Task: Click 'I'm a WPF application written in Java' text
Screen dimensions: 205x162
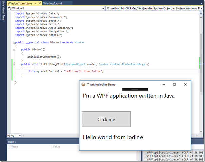Action: coord(129,96)
